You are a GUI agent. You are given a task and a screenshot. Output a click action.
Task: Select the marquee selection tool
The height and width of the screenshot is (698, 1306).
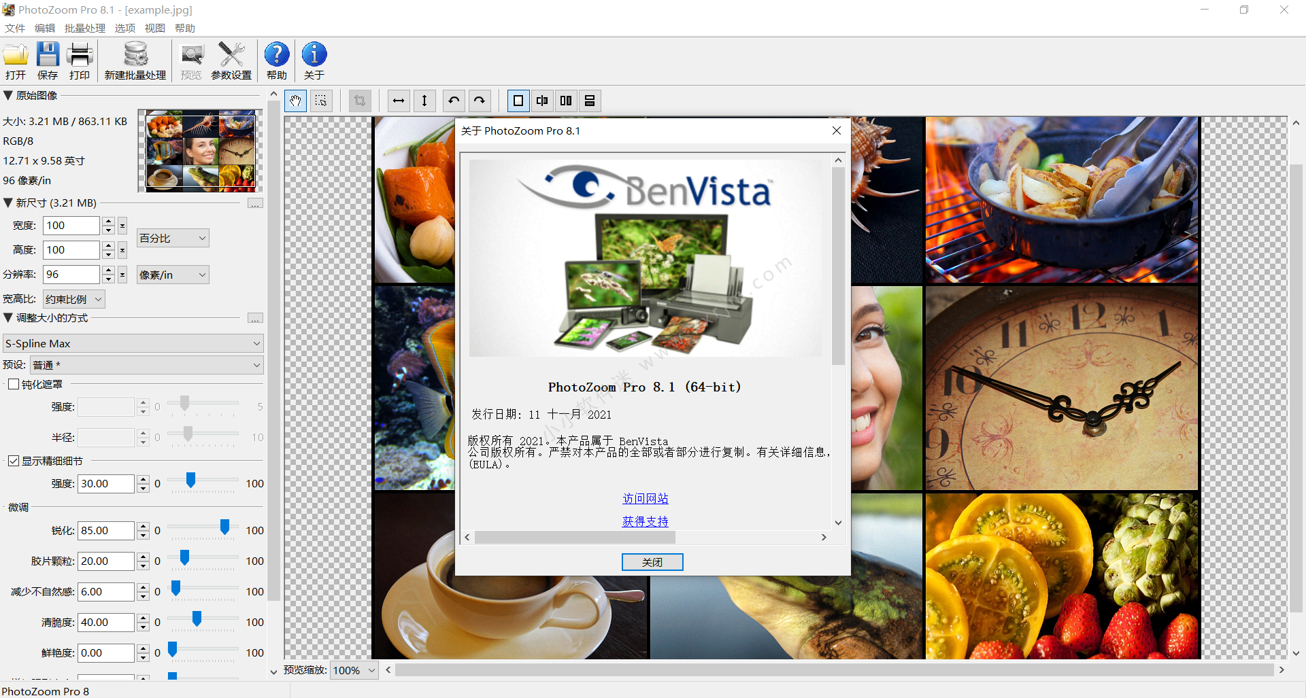coord(321,101)
